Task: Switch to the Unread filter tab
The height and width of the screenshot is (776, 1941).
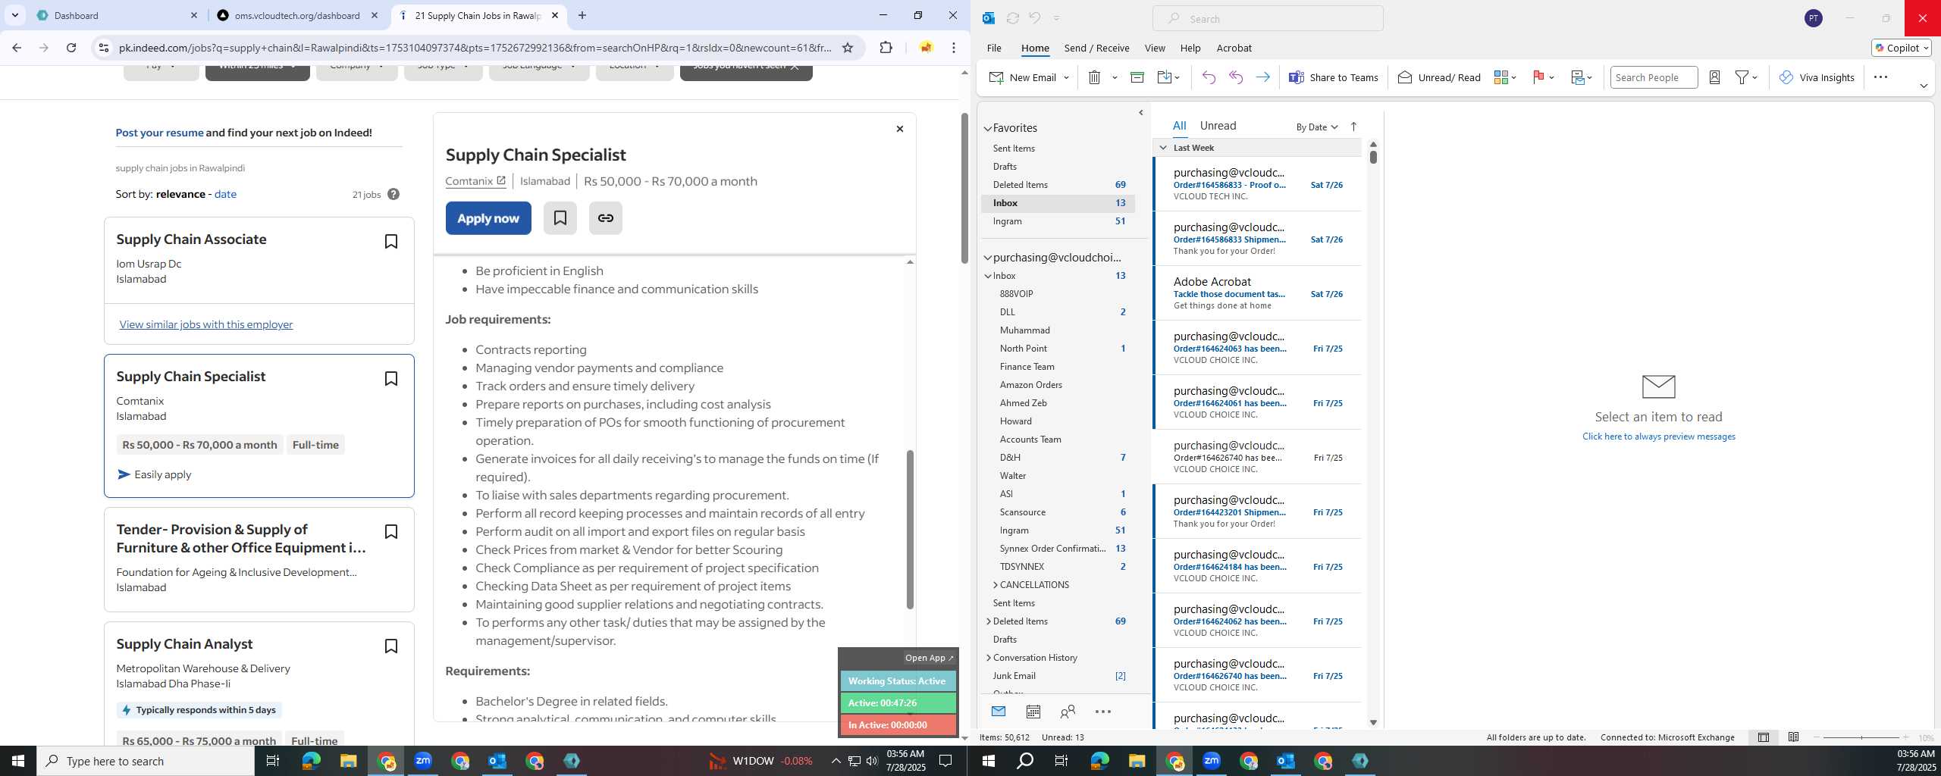Action: tap(1218, 126)
